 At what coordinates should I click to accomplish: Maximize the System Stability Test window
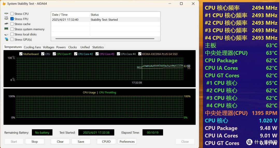click(181, 4)
